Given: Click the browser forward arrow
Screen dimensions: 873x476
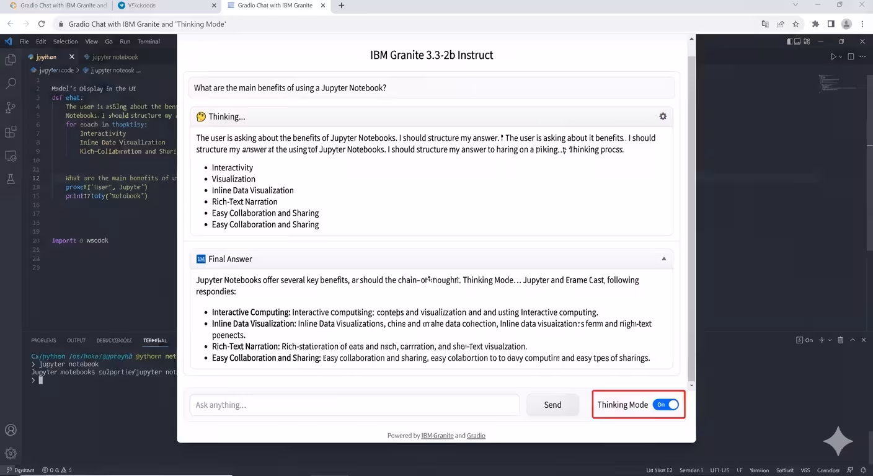Looking at the screenshot, I should 25,24.
